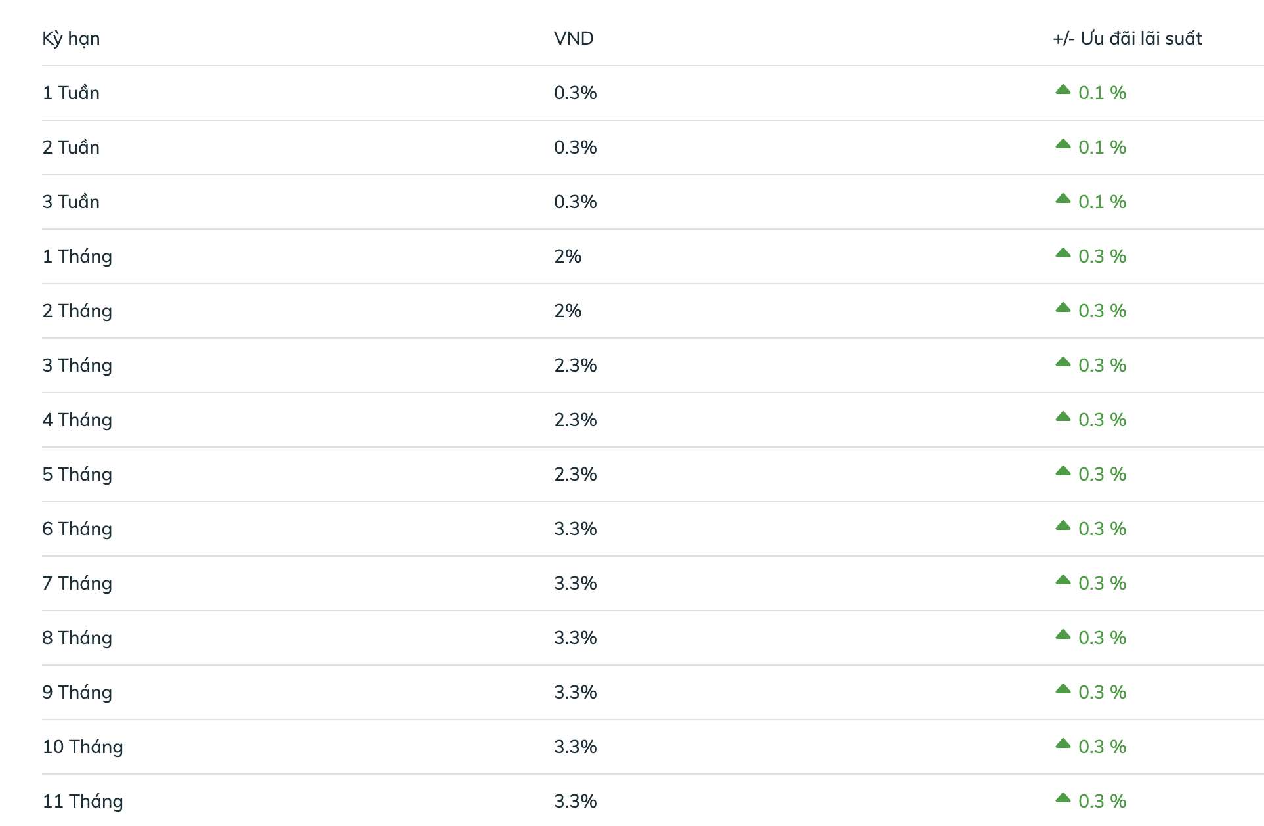This screenshot has height=826, width=1264.
Task: Click the 2.3% rate for 4 Tháng
Action: point(575,420)
